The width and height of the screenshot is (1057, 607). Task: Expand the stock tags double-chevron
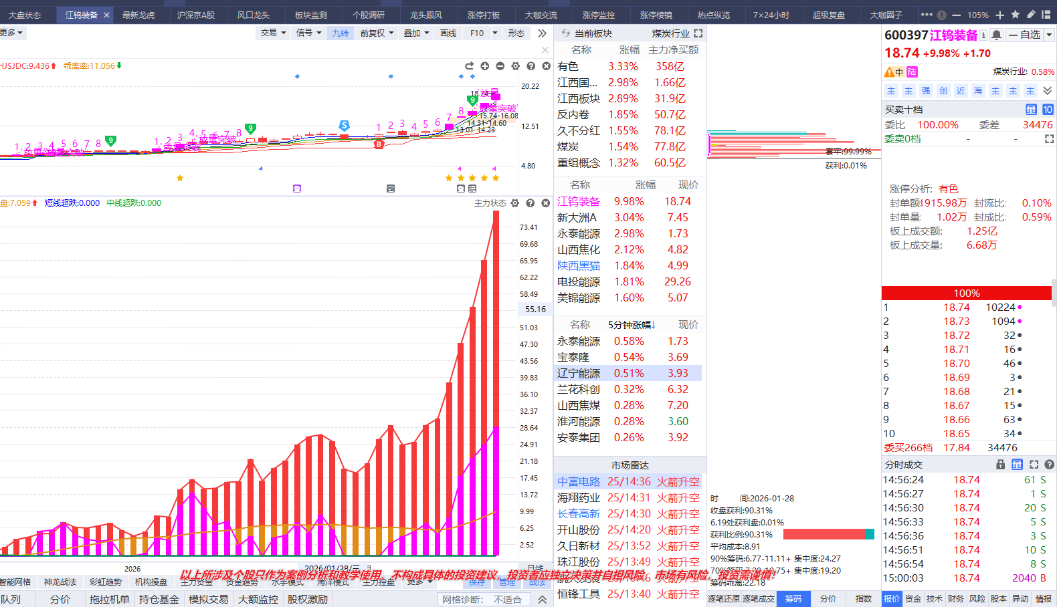[1048, 91]
